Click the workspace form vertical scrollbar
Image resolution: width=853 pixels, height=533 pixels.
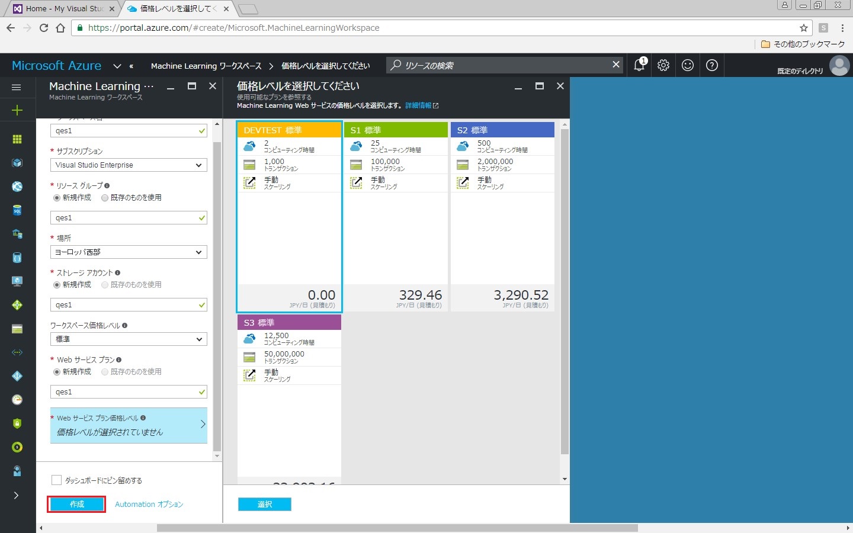217,296
